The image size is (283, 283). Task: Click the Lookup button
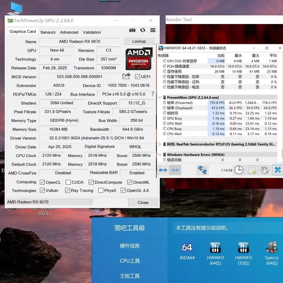click(x=139, y=41)
